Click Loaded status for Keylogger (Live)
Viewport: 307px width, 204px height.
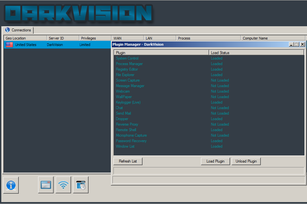click(217, 102)
